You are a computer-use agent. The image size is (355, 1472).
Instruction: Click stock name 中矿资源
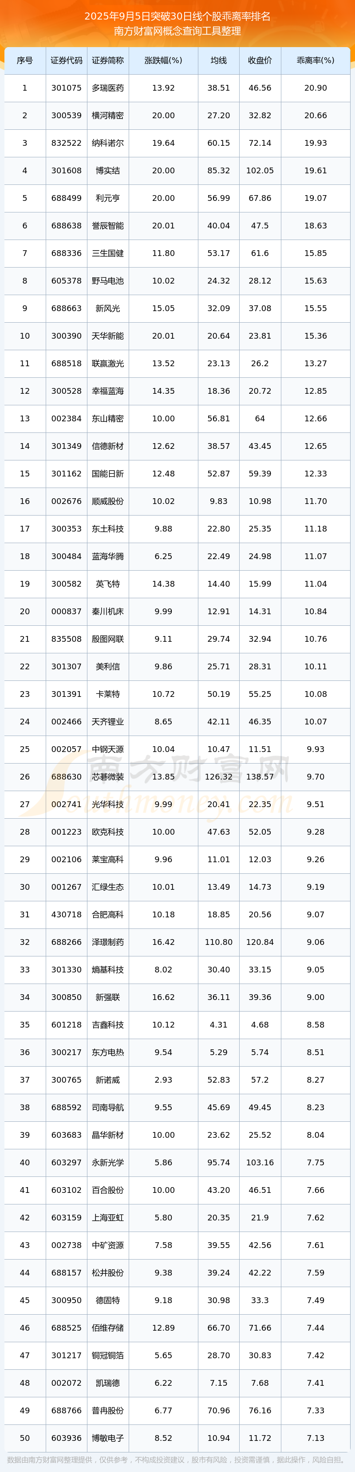pyautogui.click(x=108, y=1245)
